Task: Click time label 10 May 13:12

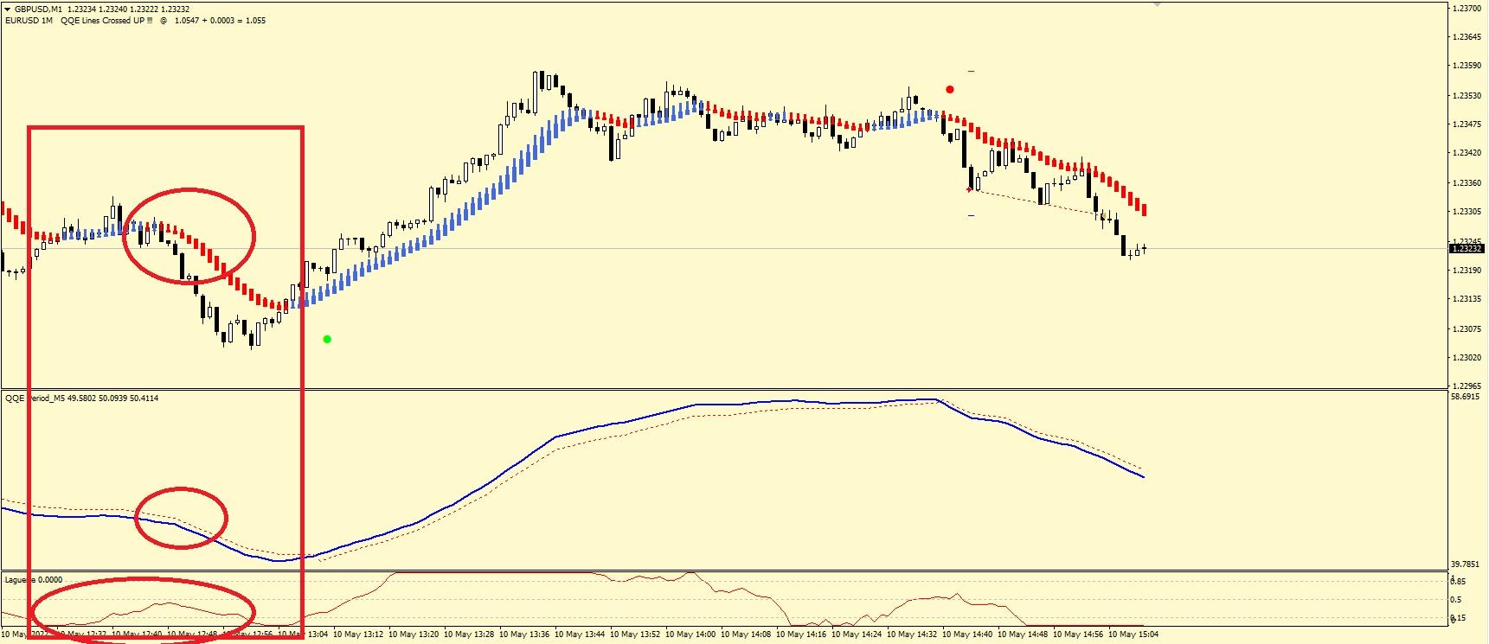Action: click(358, 634)
